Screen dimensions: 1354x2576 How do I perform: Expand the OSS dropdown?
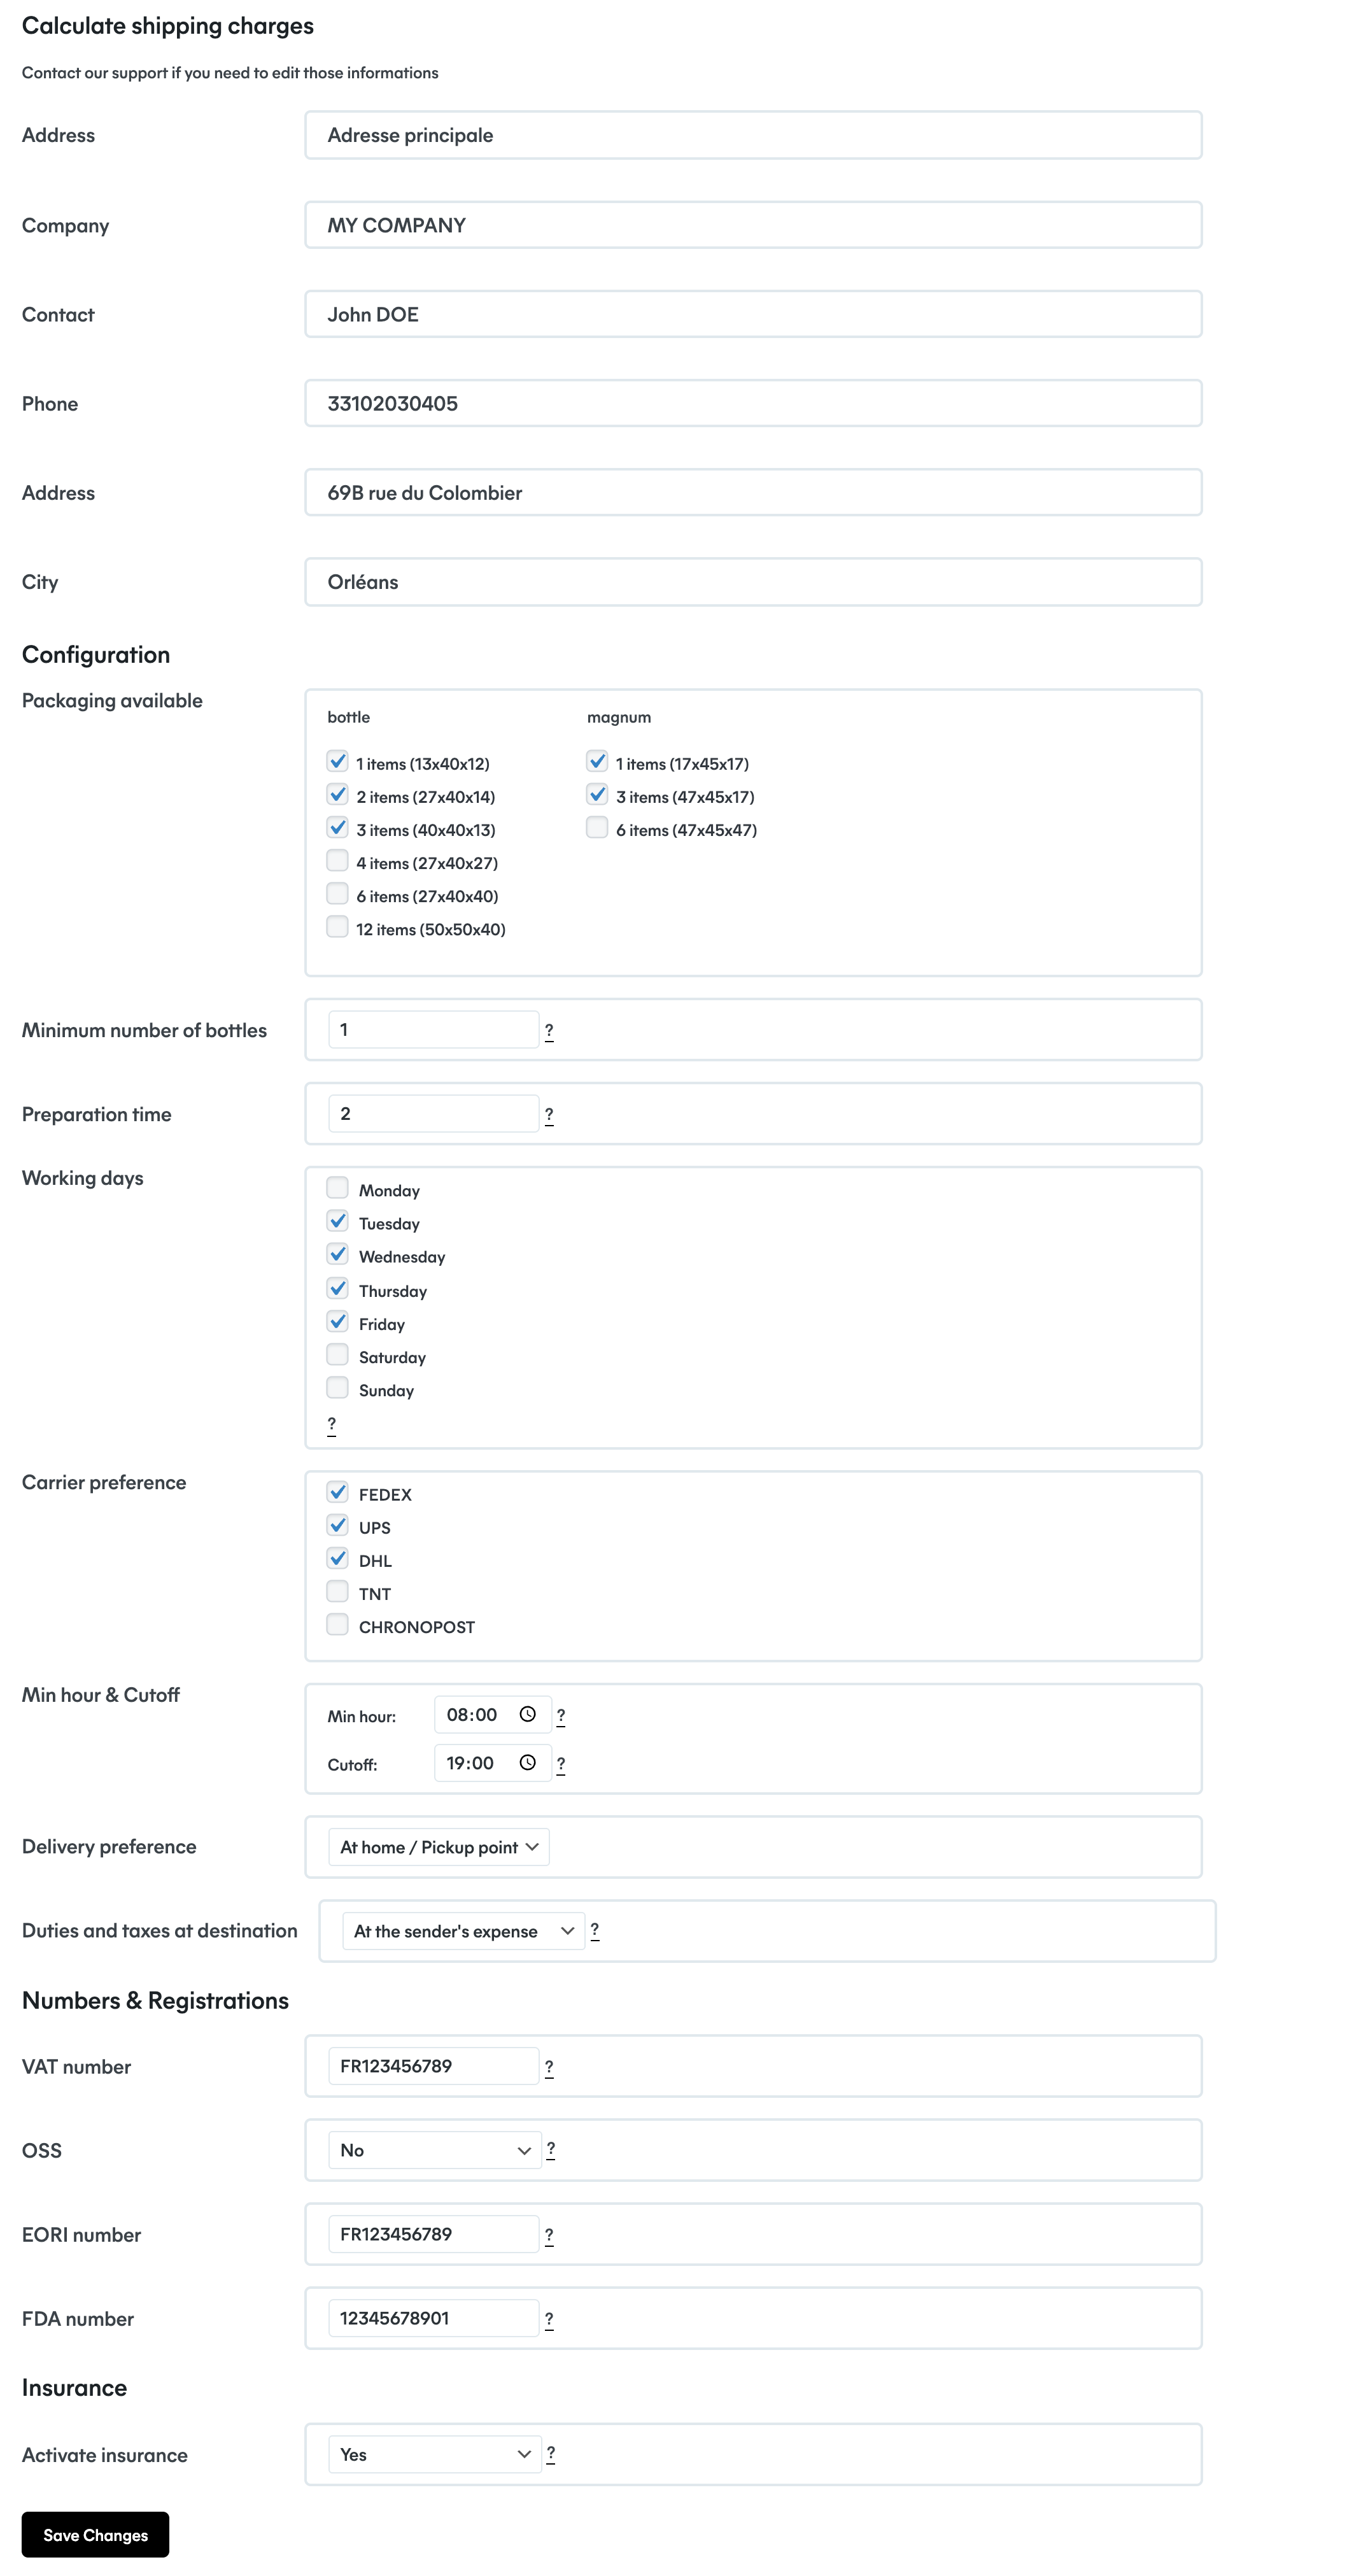pyautogui.click(x=434, y=2151)
